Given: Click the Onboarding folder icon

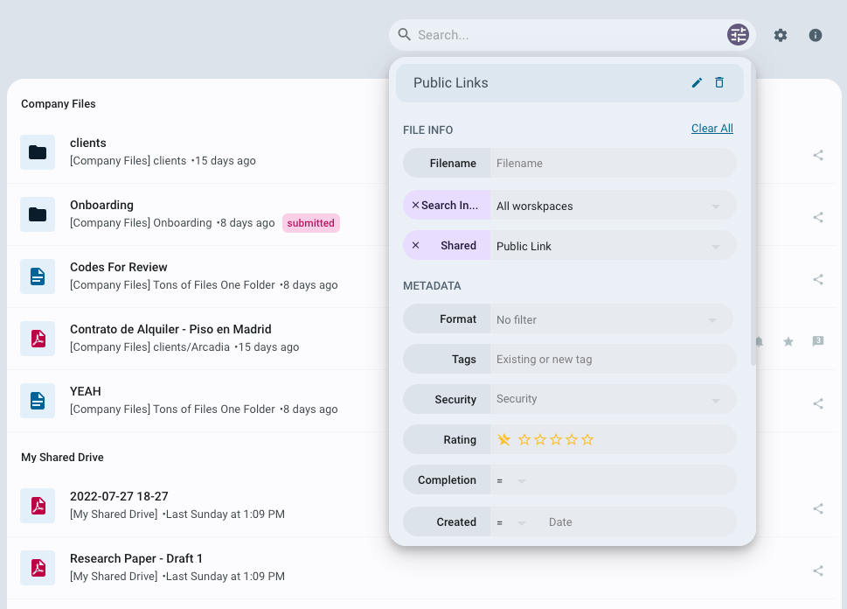Looking at the screenshot, I should [x=38, y=214].
